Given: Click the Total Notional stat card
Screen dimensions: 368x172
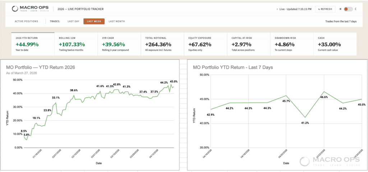Looking at the screenshot, I should pyautogui.click(x=162, y=44).
